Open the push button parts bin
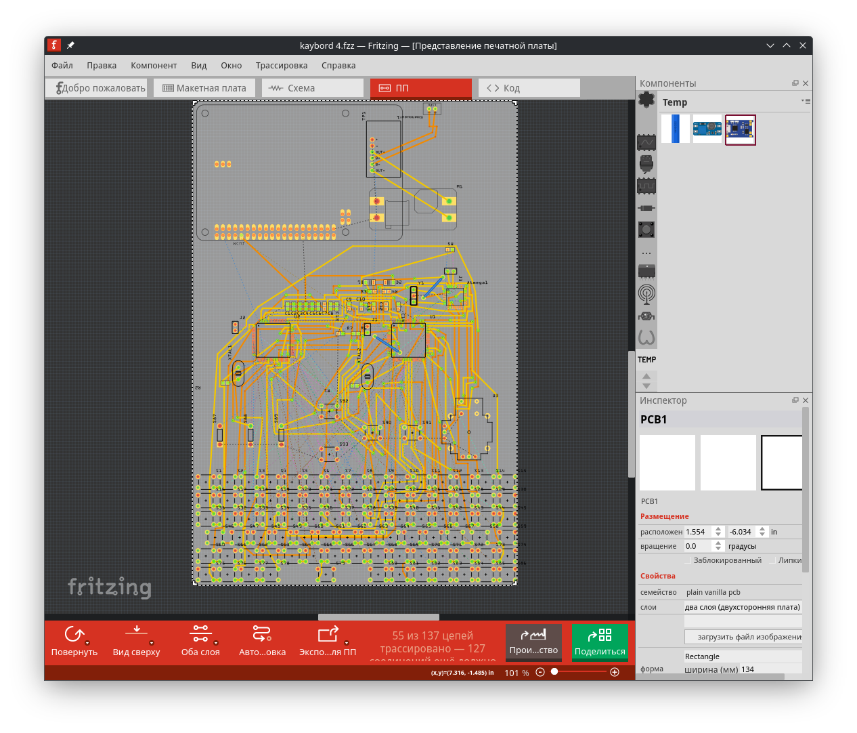Image resolution: width=857 pixels, height=733 pixels. (x=646, y=230)
